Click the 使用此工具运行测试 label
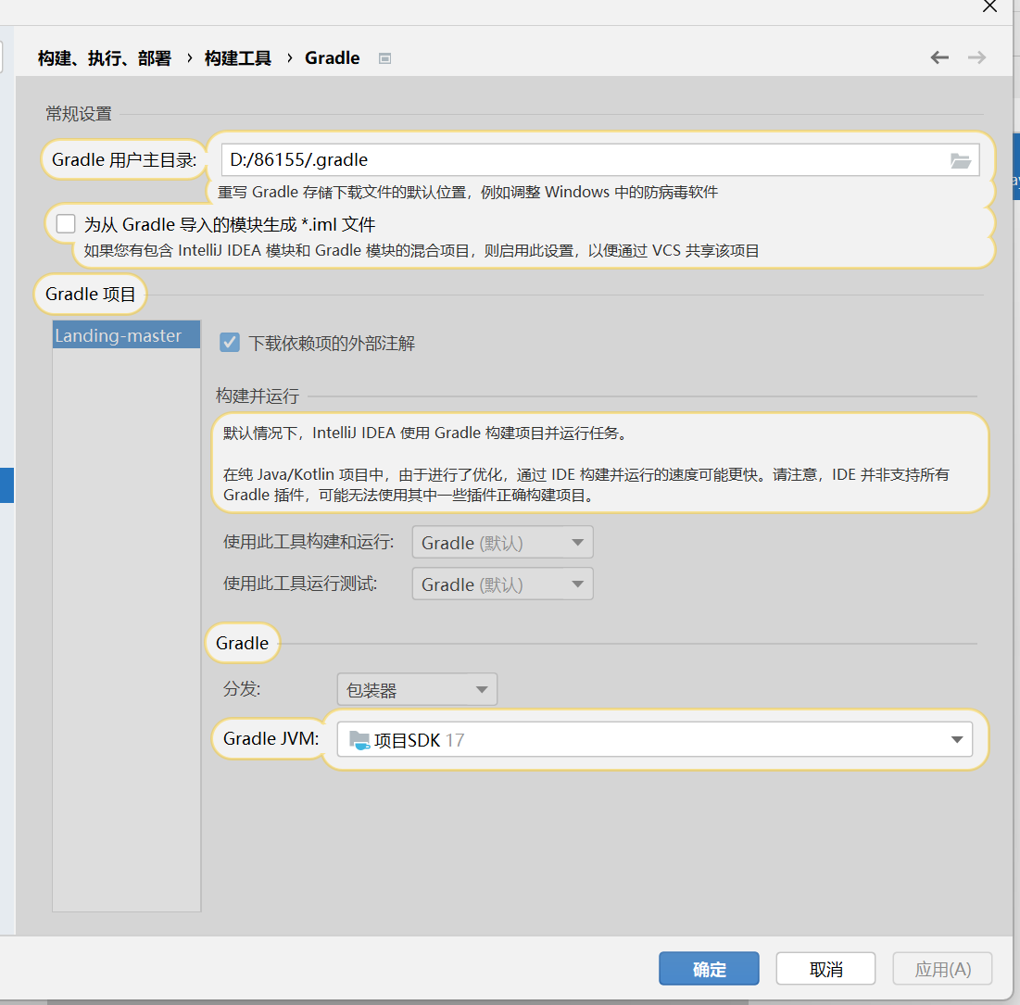Image resolution: width=1020 pixels, height=1005 pixels. pyautogui.click(x=300, y=584)
